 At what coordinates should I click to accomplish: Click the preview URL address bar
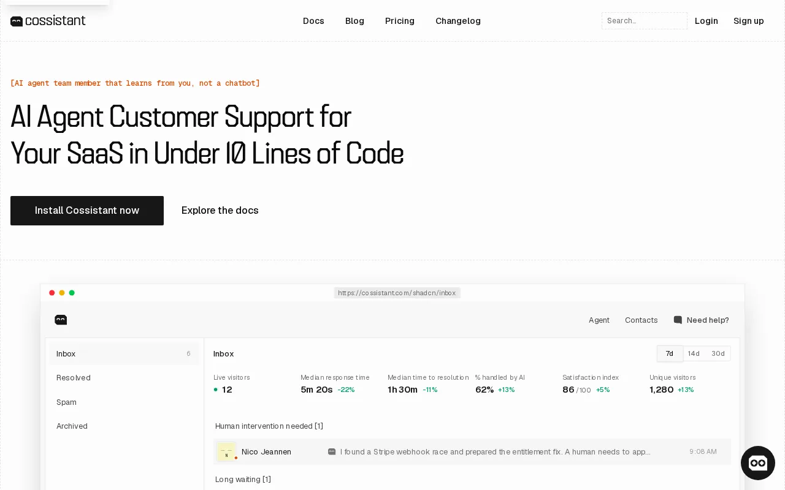pos(397,293)
